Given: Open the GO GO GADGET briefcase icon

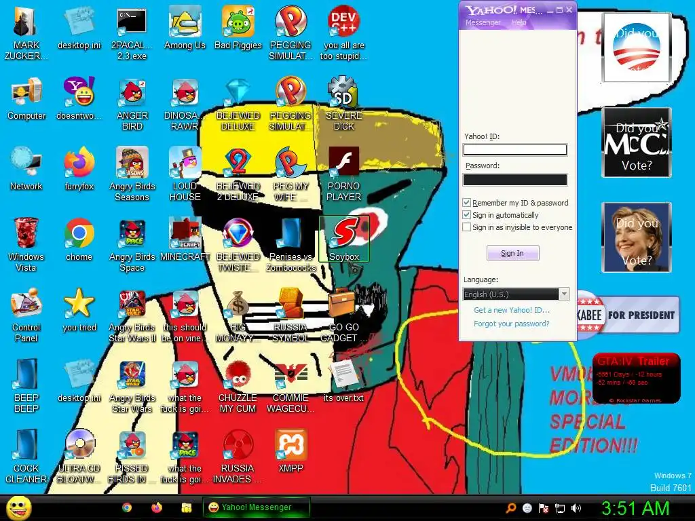Looking at the screenshot, I should 344,315.
